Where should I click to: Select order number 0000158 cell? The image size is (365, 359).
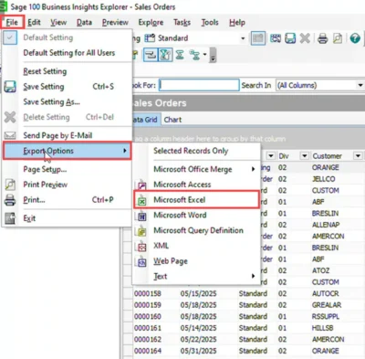tap(148, 293)
